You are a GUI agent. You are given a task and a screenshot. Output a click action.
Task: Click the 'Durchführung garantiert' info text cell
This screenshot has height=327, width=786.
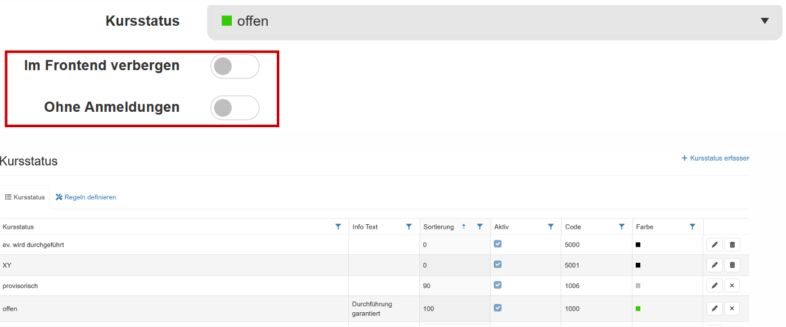point(372,309)
